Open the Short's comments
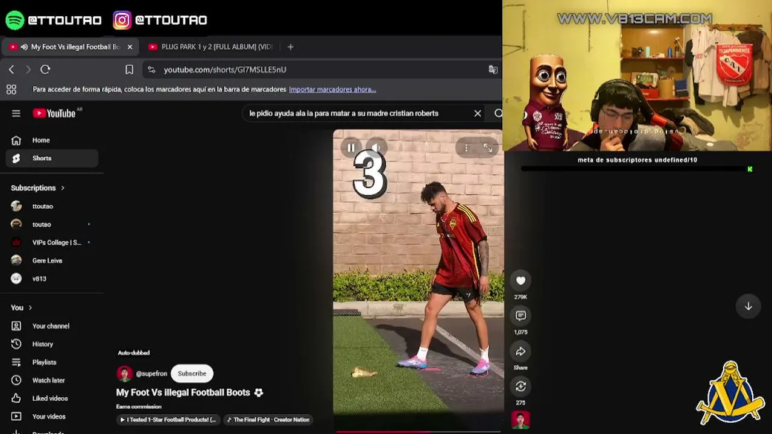This screenshot has width=772, height=434. tap(520, 316)
